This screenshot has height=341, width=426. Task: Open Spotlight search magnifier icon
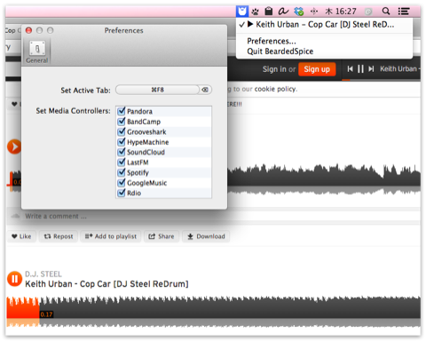pyautogui.click(x=386, y=12)
